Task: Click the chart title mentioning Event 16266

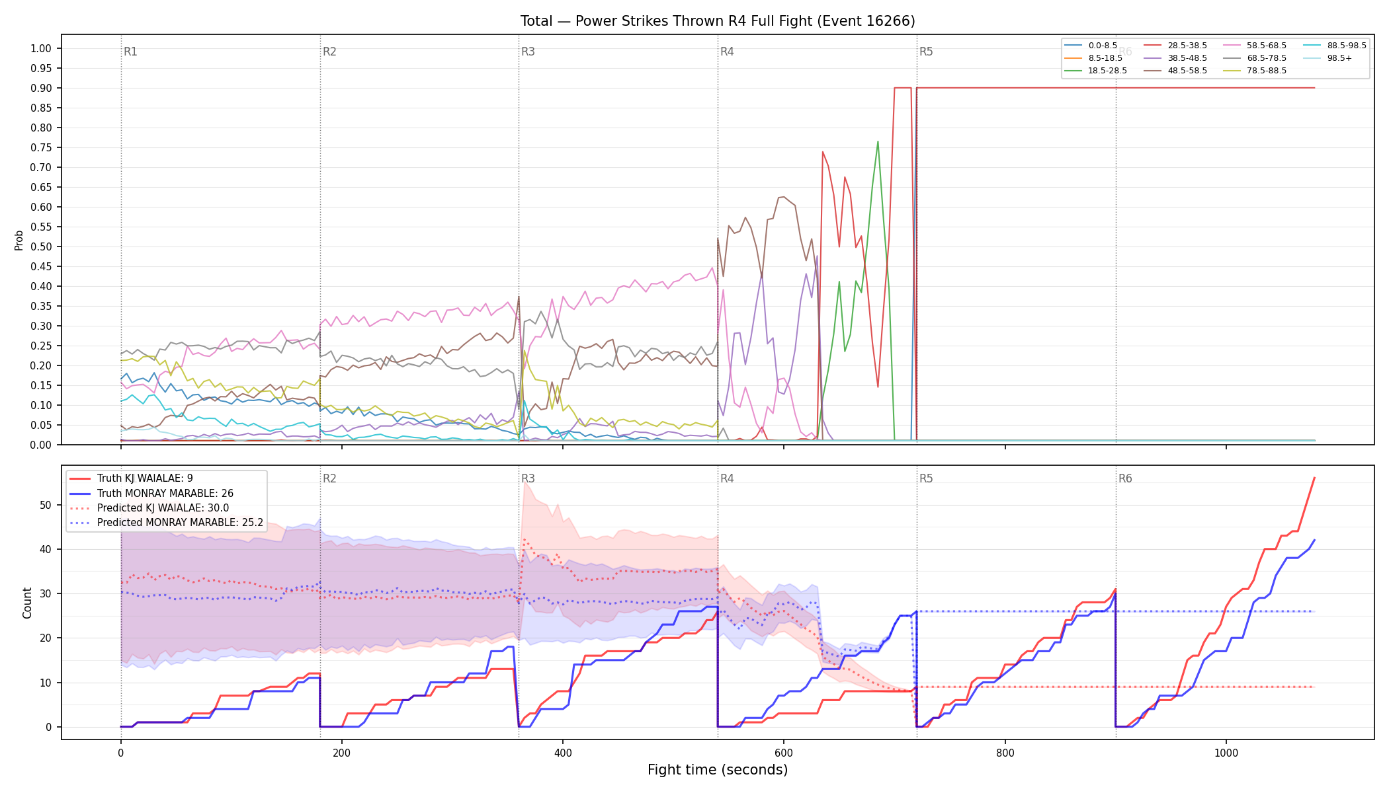Action: (x=718, y=21)
